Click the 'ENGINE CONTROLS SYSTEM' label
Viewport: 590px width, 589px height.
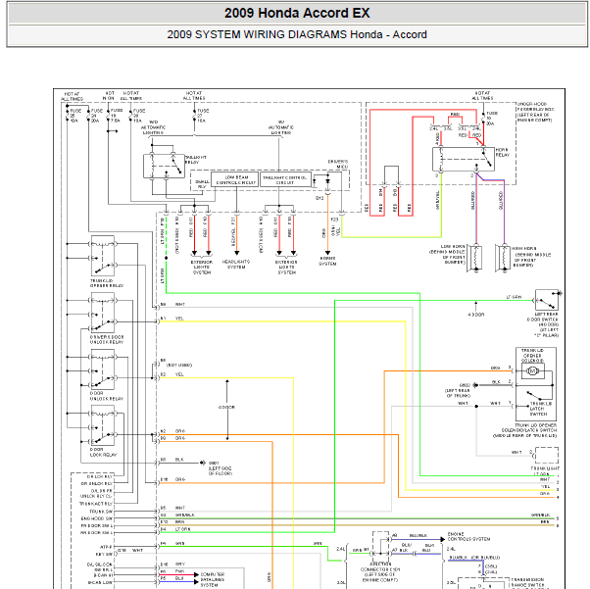coord(468,537)
